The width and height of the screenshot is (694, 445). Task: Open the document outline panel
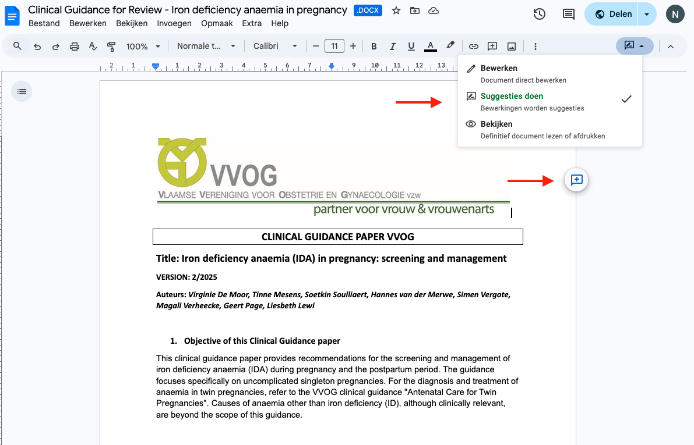coord(22,91)
